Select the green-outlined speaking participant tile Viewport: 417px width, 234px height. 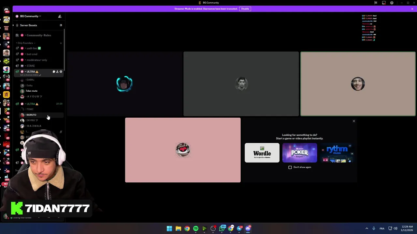pyautogui.click(x=358, y=84)
